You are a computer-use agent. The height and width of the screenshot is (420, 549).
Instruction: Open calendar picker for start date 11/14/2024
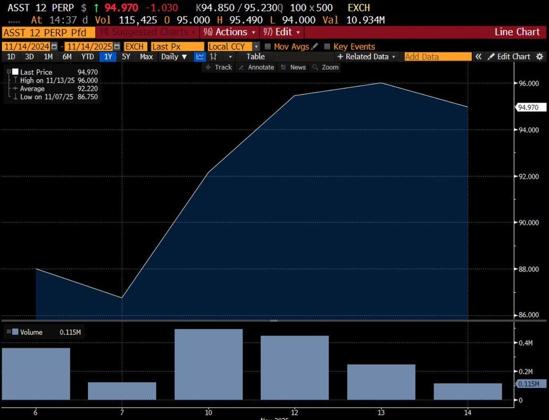(x=54, y=47)
